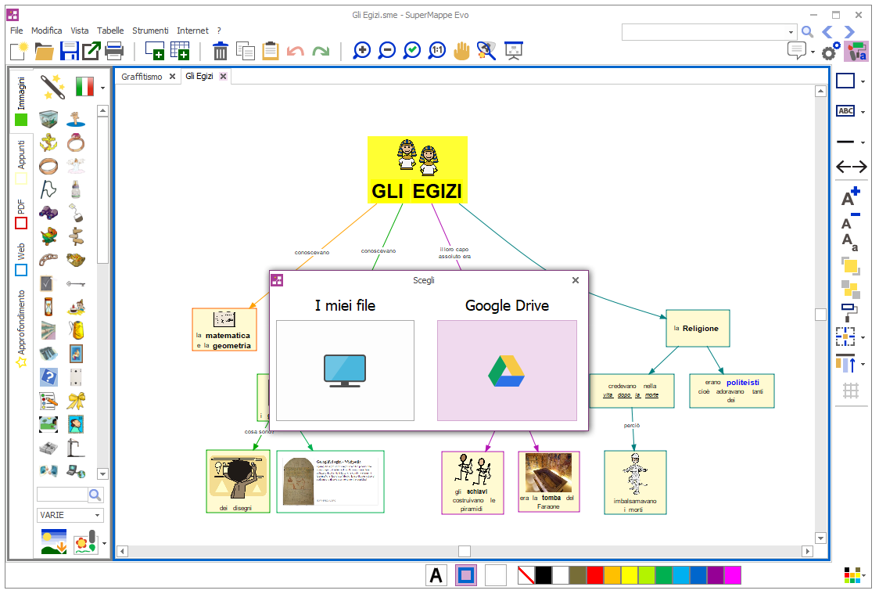879x594 pixels.
Task: Click the save floppy disk icon
Action: click(69, 51)
